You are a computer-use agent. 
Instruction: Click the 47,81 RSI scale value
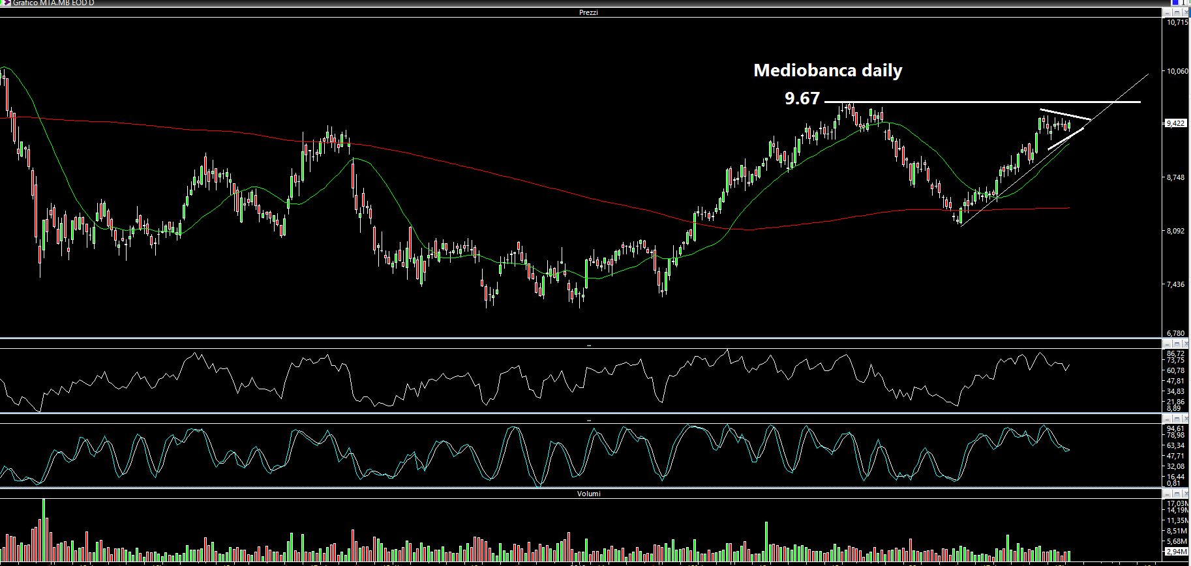(1175, 381)
